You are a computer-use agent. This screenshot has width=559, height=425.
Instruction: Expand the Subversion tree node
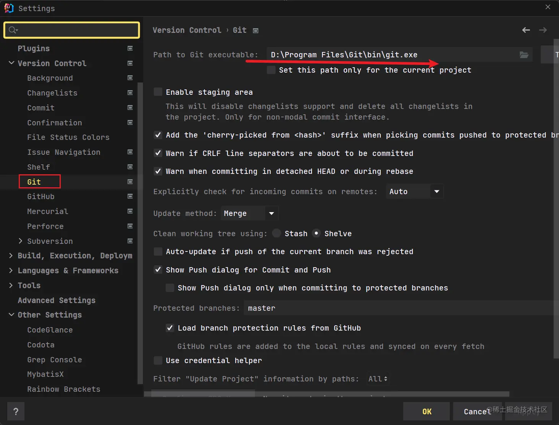[20, 241]
